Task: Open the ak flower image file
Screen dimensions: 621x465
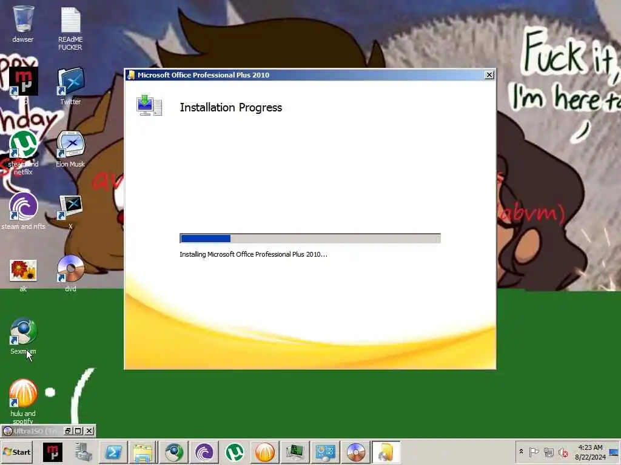Action: coord(23,271)
